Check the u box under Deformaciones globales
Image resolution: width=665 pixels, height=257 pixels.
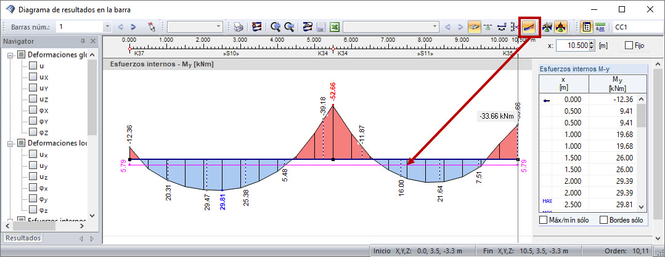pyautogui.click(x=33, y=66)
